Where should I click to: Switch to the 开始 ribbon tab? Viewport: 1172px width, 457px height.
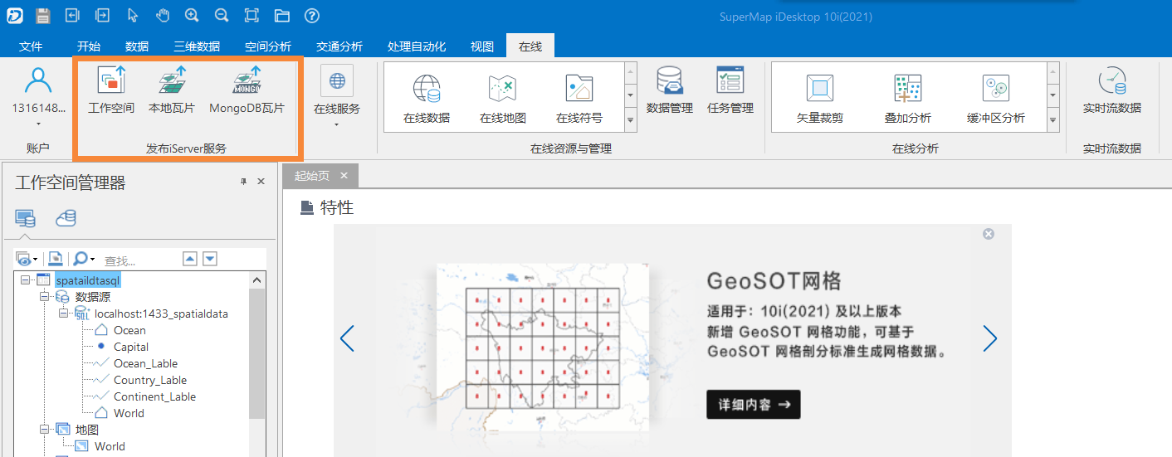[89, 46]
